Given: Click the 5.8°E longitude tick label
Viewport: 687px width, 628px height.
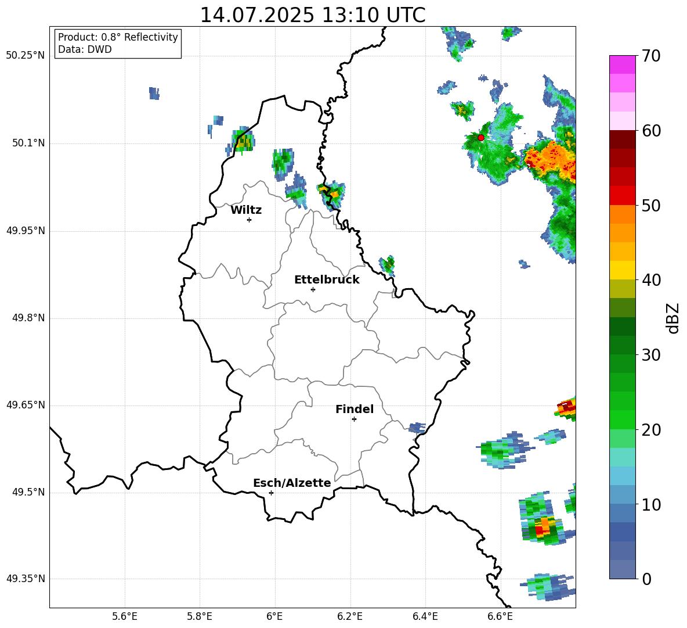Looking at the screenshot, I should (200, 616).
